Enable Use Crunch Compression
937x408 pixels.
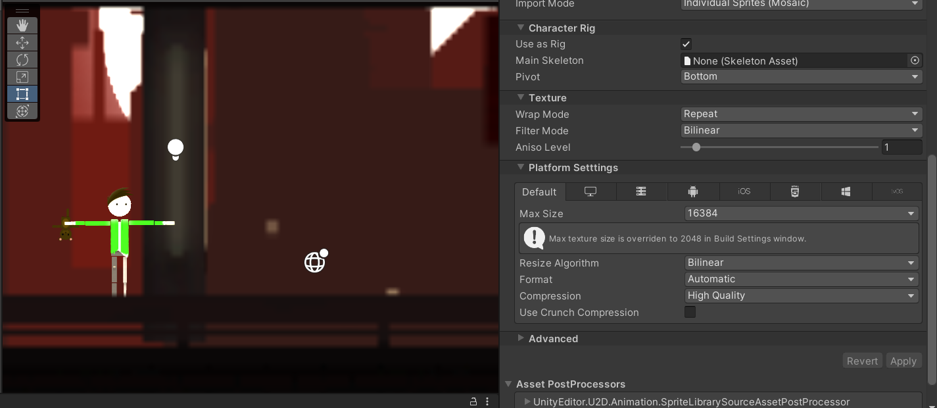click(690, 312)
